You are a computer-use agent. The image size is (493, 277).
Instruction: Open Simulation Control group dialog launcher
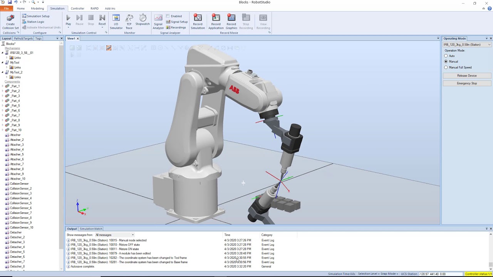106,33
